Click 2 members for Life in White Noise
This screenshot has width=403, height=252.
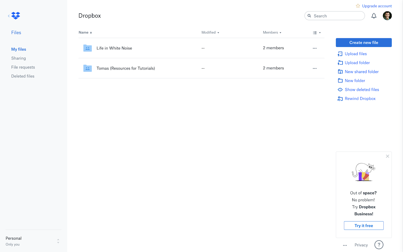tap(273, 48)
